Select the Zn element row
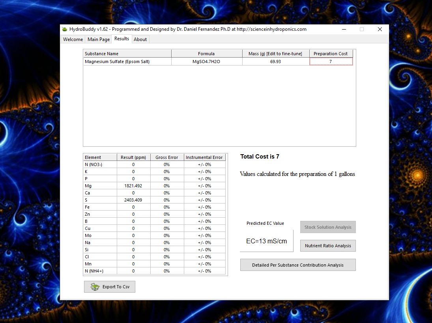Screen dimensions: 432x323 click(154, 214)
